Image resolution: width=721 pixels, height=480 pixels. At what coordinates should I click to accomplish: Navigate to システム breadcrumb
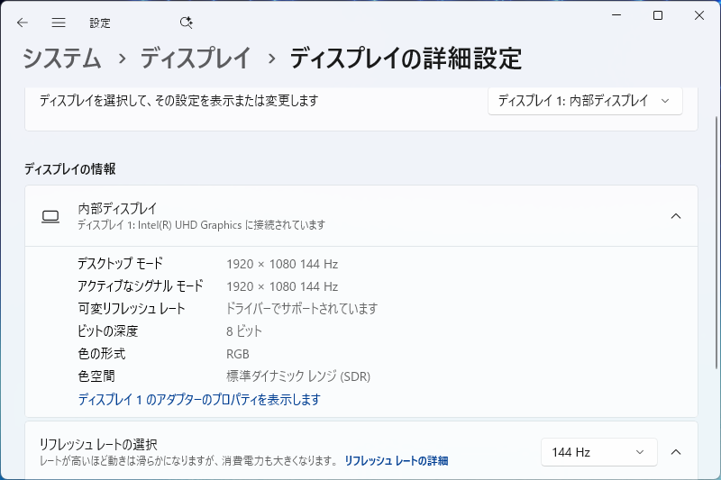tap(61, 59)
